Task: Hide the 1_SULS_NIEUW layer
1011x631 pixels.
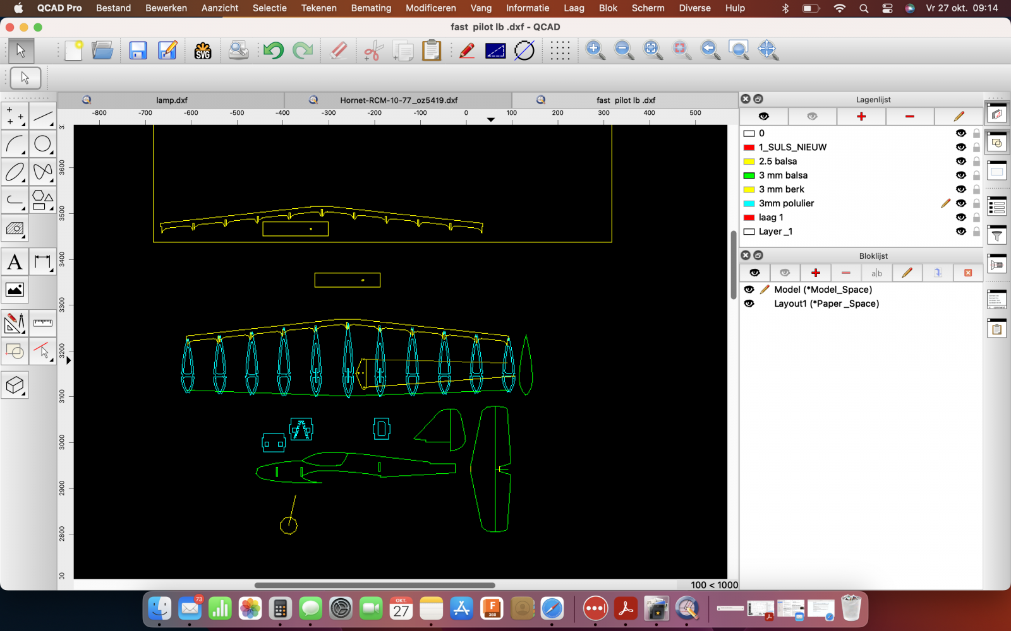Action: pos(961,147)
